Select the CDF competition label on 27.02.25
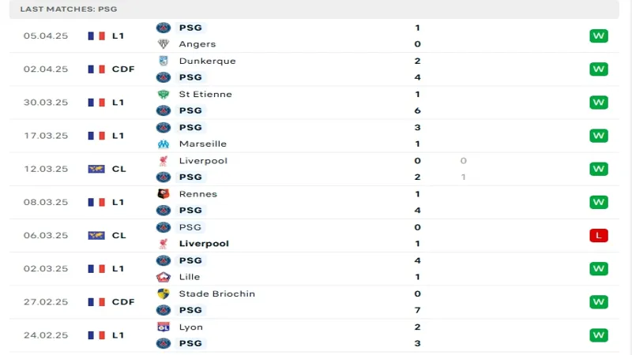 click(123, 302)
